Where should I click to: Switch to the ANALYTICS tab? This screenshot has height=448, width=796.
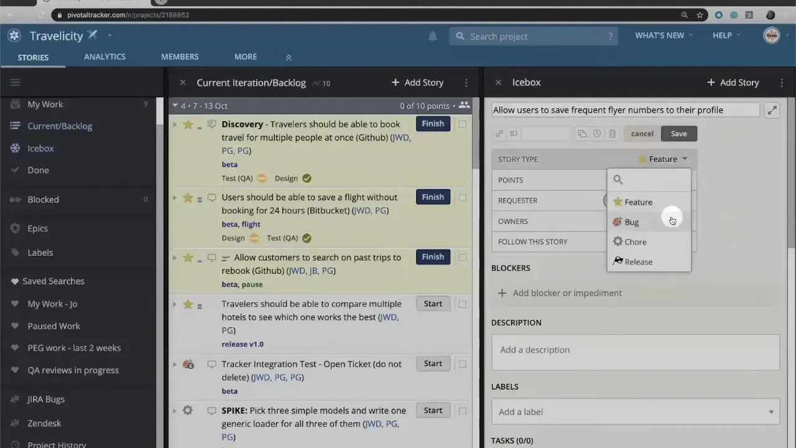pos(104,57)
